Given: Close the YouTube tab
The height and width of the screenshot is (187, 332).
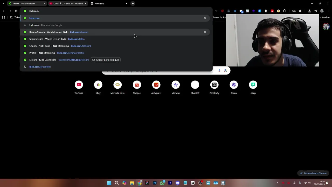Looking at the screenshot, I should (x=85, y=4).
